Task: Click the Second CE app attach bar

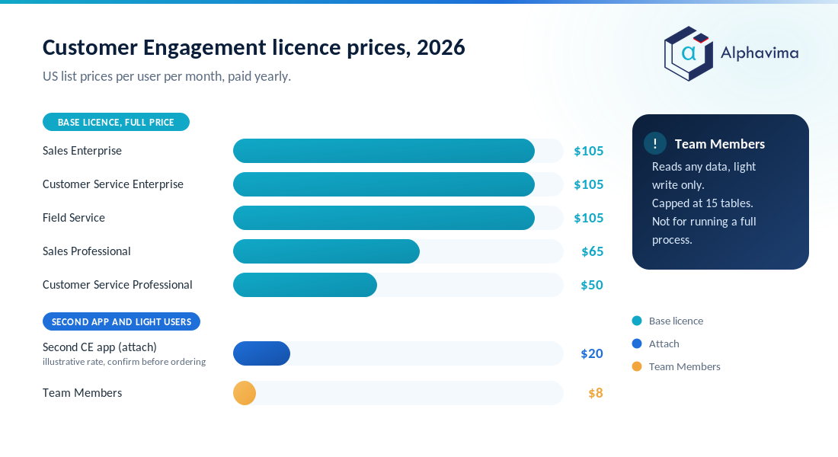Action: pyautogui.click(x=261, y=353)
